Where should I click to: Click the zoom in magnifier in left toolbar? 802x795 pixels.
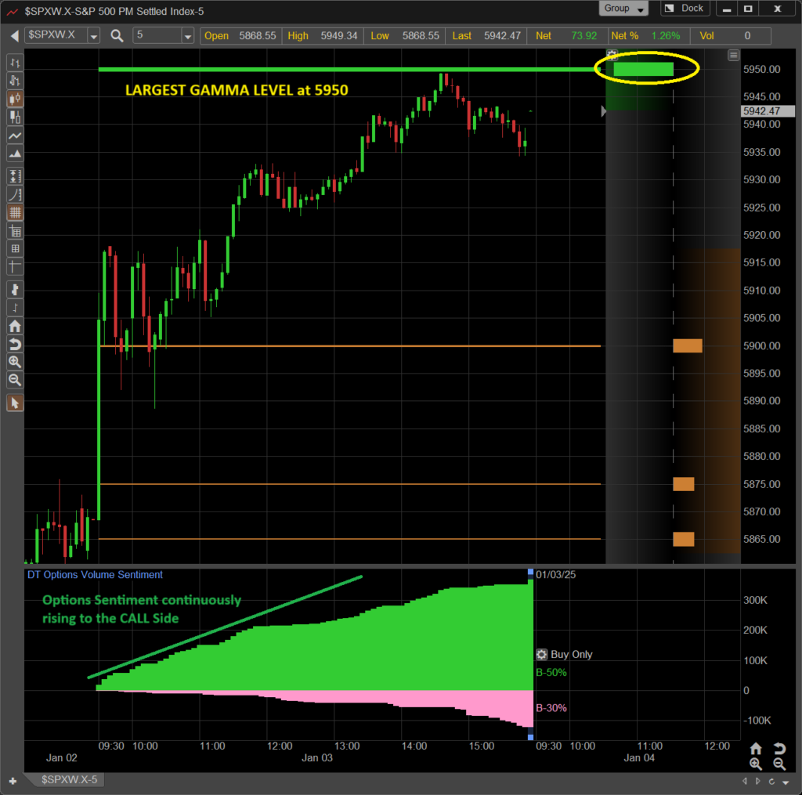coord(15,362)
